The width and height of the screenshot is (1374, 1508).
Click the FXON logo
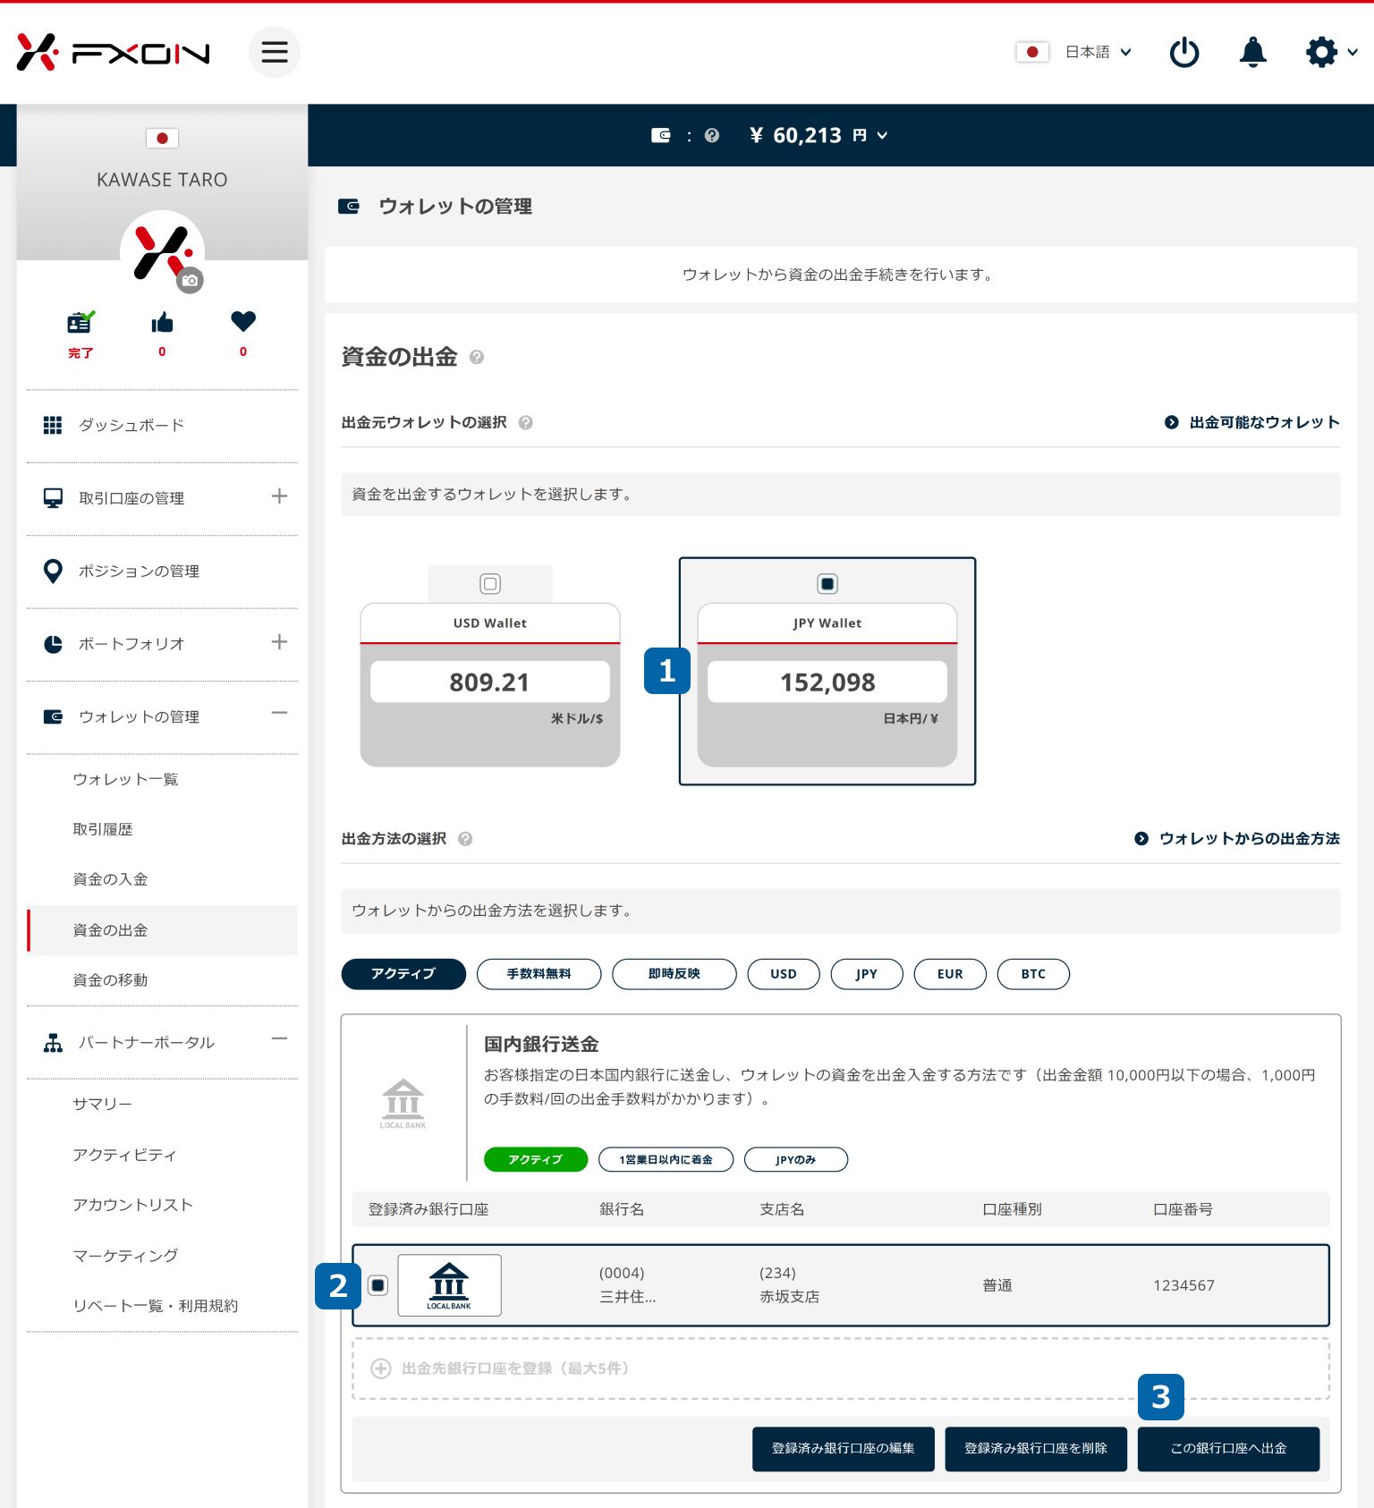[114, 53]
